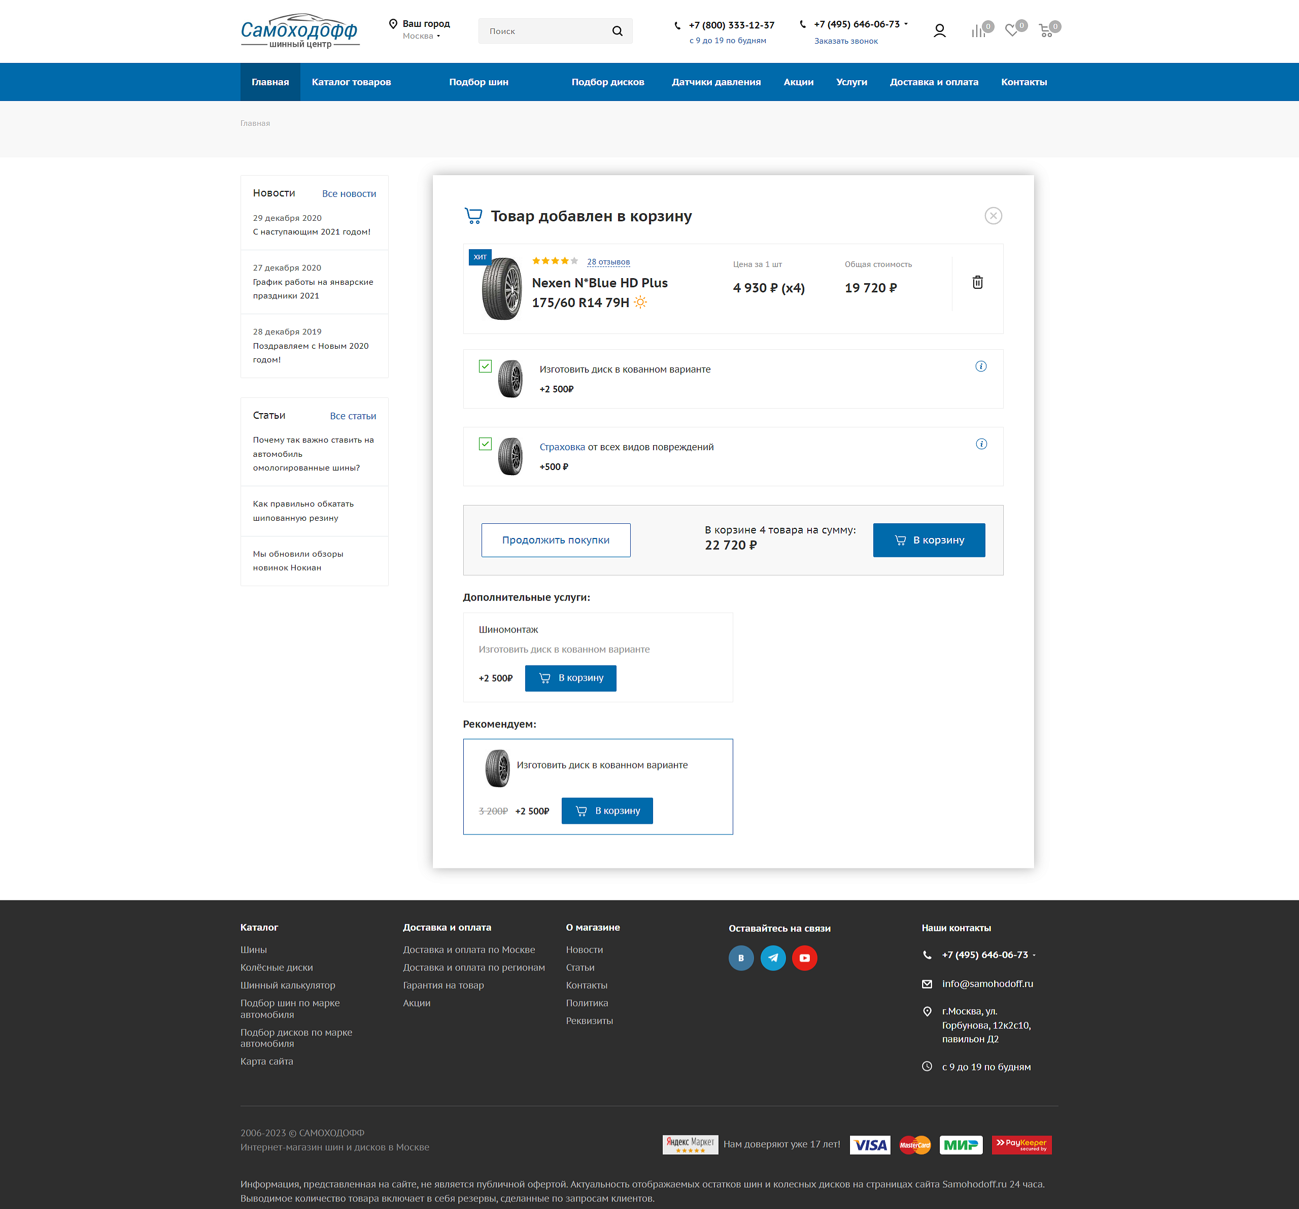Open the 28 отзывов reviews link

[x=608, y=261]
